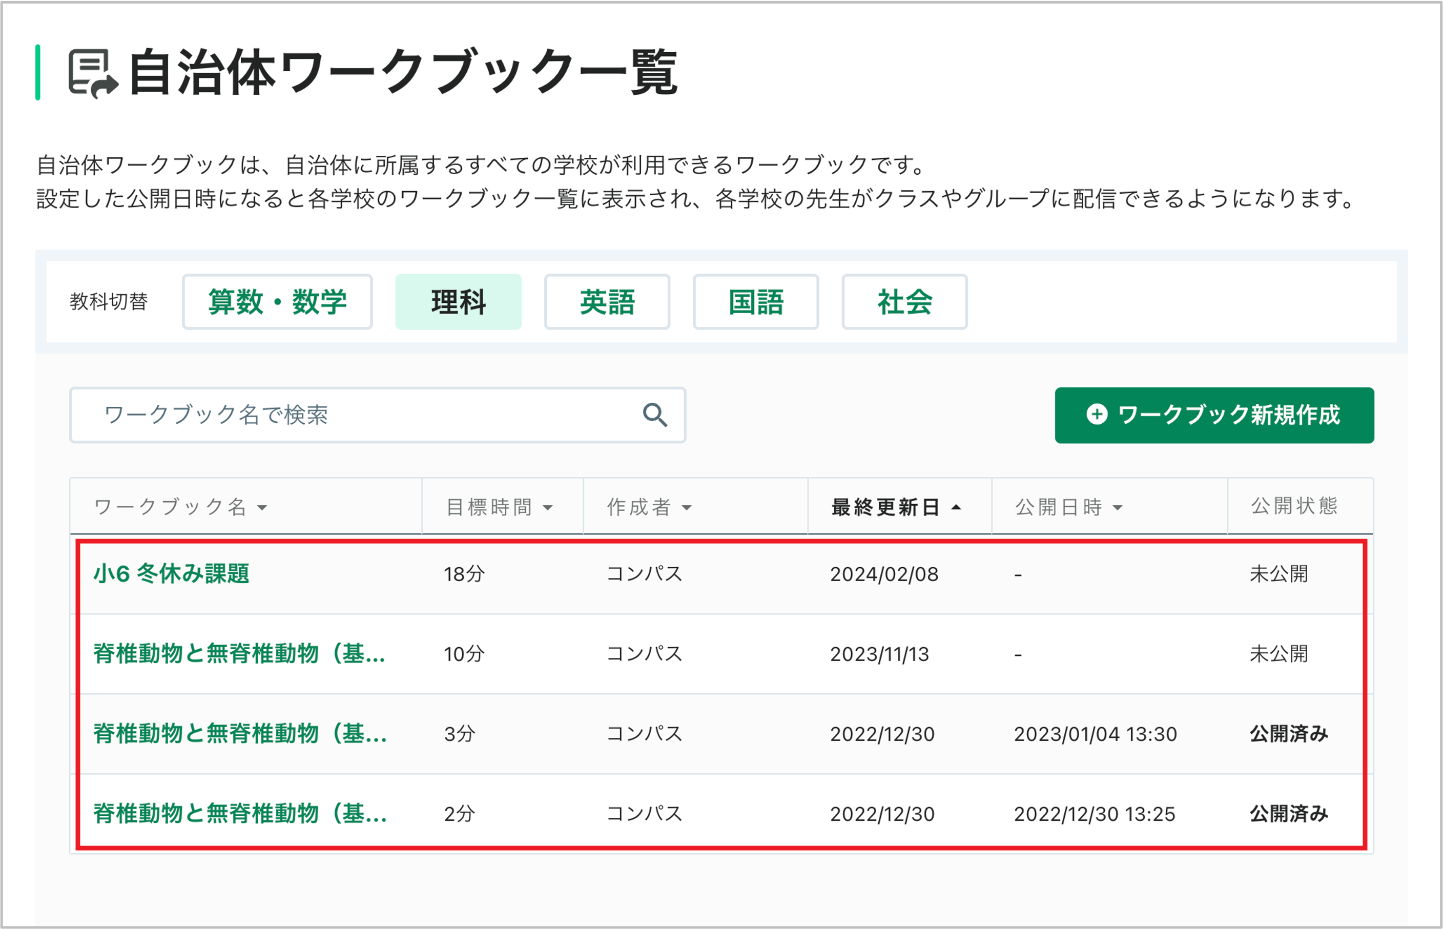The image size is (1444, 930).
Task: Click the 2023/11/13 date cell
Action: coord(879,655)
